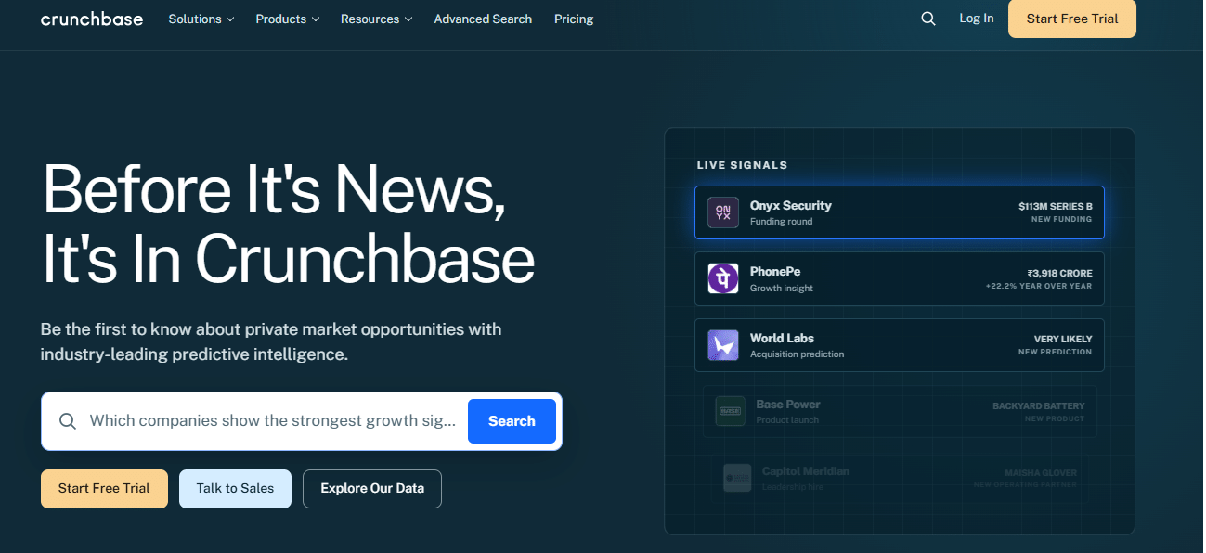Click the World Labs logo icon
This screenshot has width=1206, height=553.
(723, 345)
